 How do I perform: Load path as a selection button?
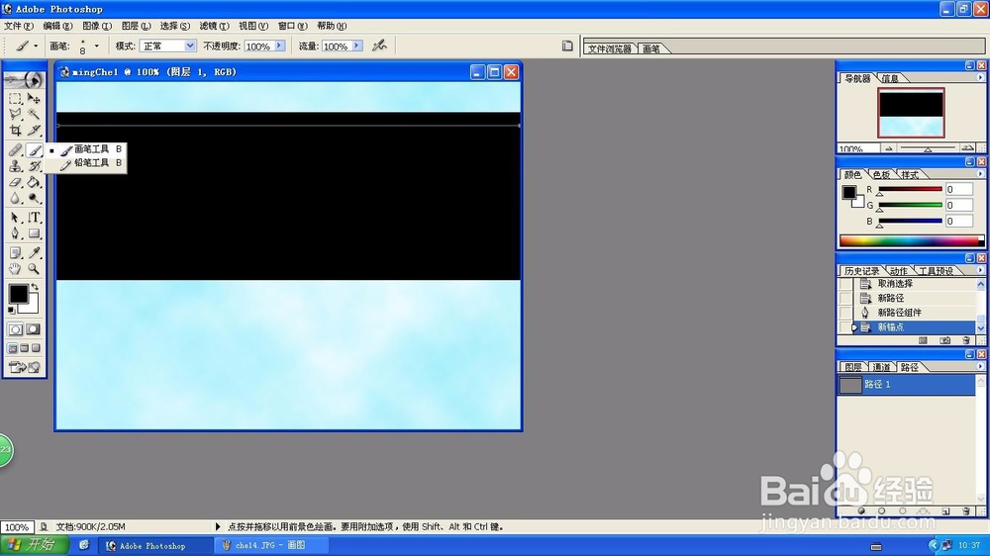point(902,511)
